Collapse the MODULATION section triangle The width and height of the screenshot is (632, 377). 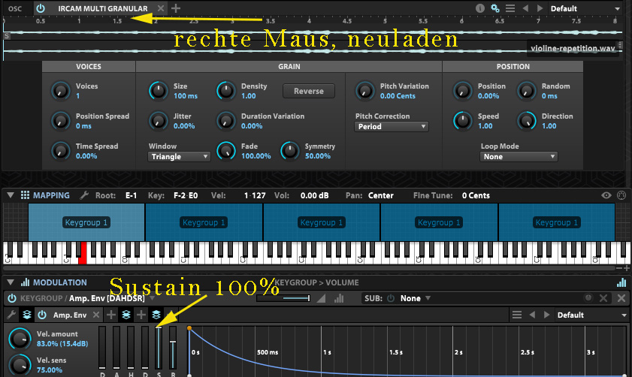click(11, 282)
